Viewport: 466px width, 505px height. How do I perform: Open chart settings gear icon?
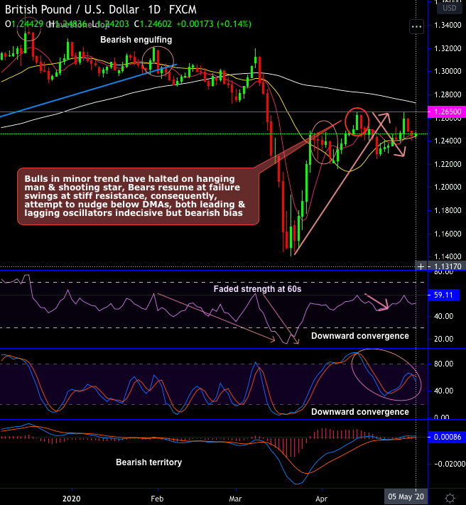450,498
